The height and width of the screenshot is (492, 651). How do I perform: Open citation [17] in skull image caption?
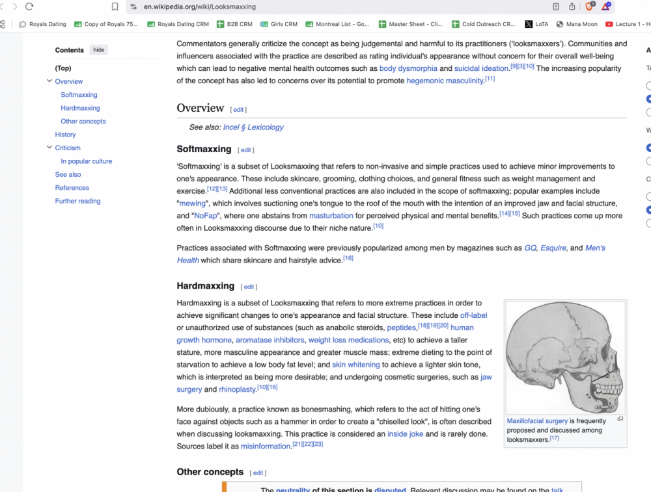pyautogui.click(x=554, y=438)
